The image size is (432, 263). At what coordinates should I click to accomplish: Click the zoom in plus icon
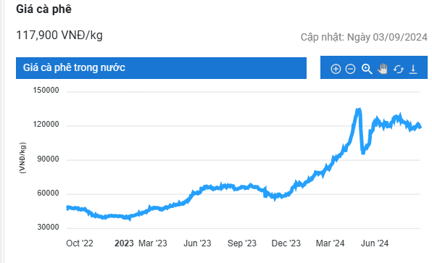pos(336,69)
